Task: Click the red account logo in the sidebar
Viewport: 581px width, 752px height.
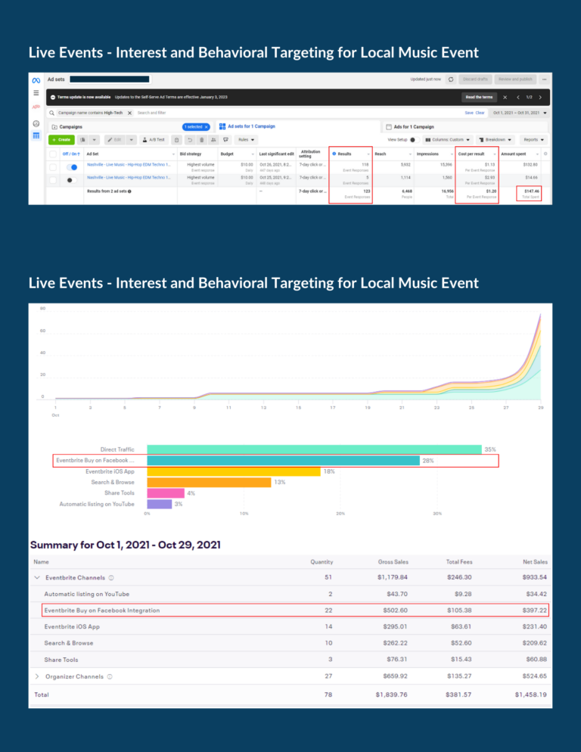Action: coord(36,107)
